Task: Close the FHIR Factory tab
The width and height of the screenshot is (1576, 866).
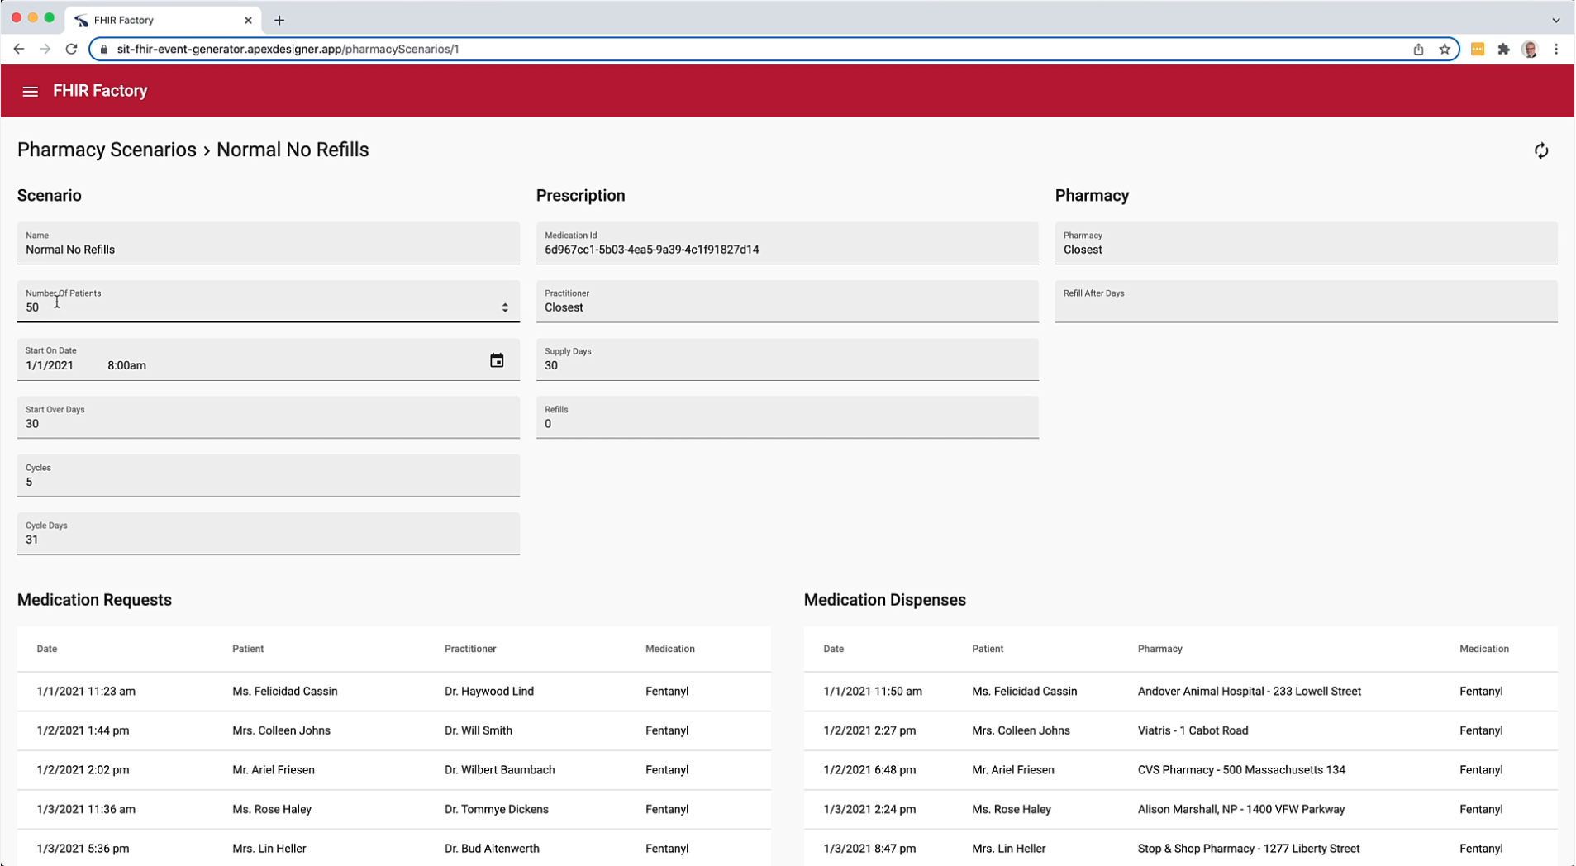Action: [248, 20]
